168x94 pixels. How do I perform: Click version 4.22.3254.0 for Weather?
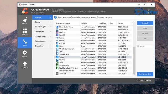pos(122,60)
